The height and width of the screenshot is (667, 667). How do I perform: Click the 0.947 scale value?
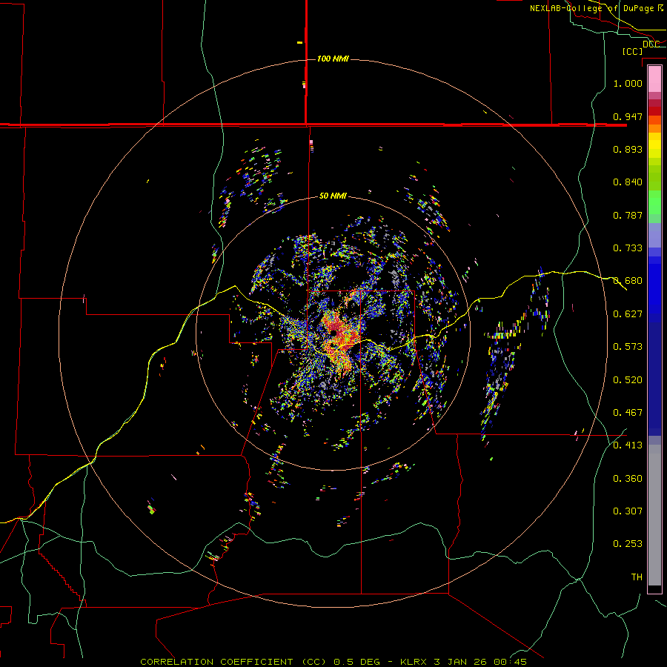(628, 116)
